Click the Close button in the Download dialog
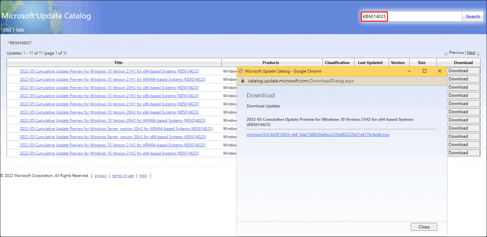 424,227
